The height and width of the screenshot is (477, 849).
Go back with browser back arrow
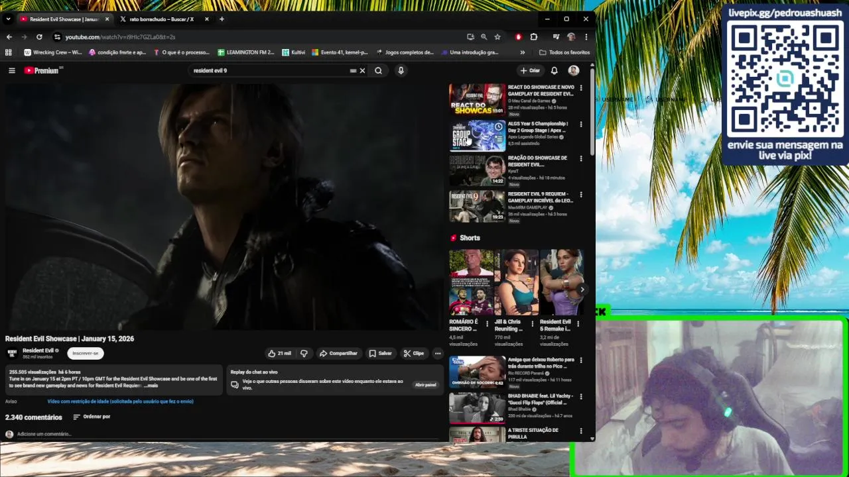point(9,37)
